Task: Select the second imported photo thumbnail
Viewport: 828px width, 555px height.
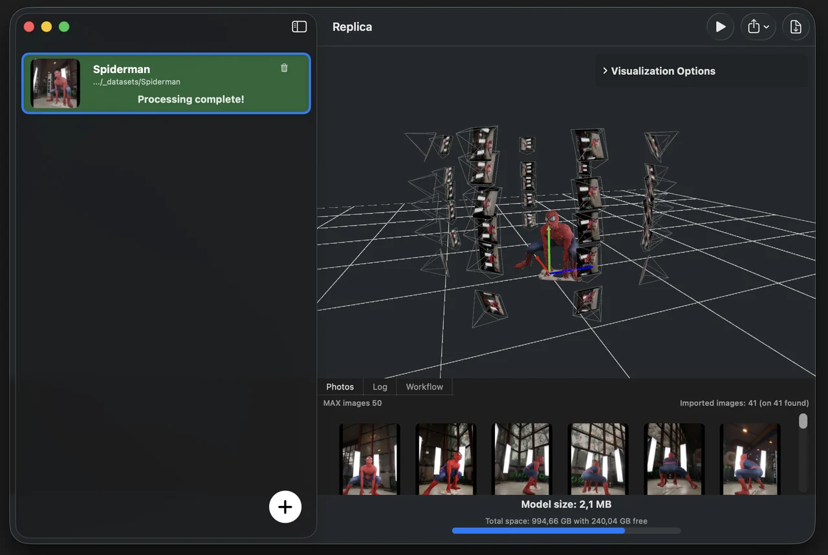Action: tap(446, 459)
